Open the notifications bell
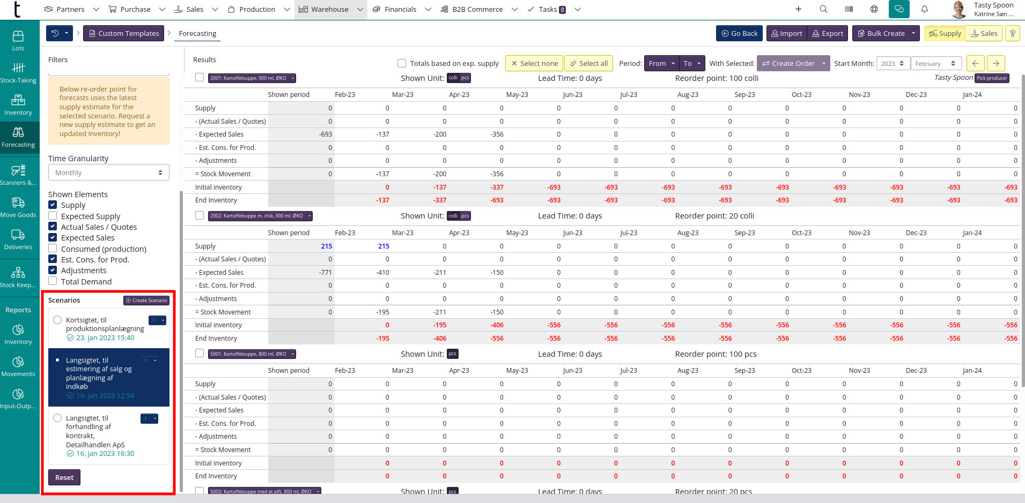 pyautogui.click(x=924, y=9)
